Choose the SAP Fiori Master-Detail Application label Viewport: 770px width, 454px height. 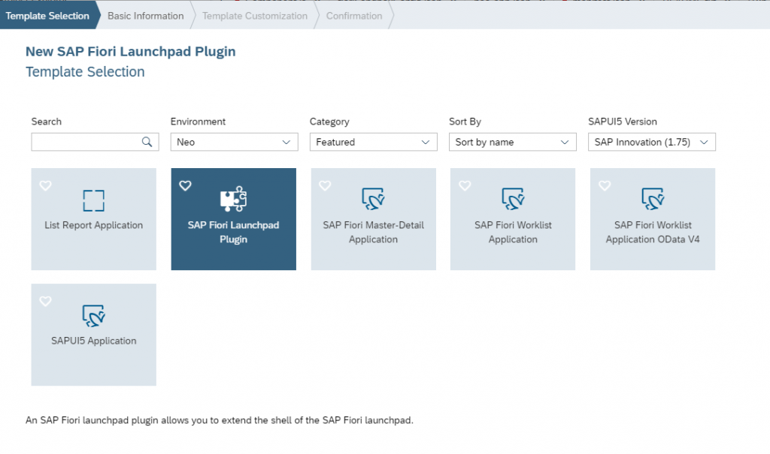(x=373, y=232)
